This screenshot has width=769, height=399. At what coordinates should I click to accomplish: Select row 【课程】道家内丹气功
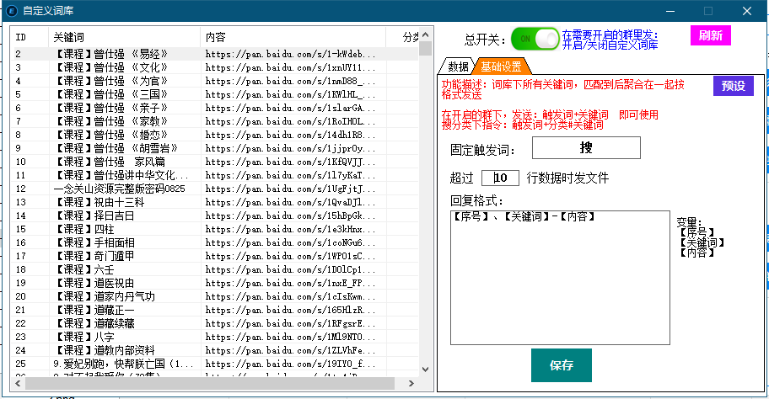coord(215,296)
